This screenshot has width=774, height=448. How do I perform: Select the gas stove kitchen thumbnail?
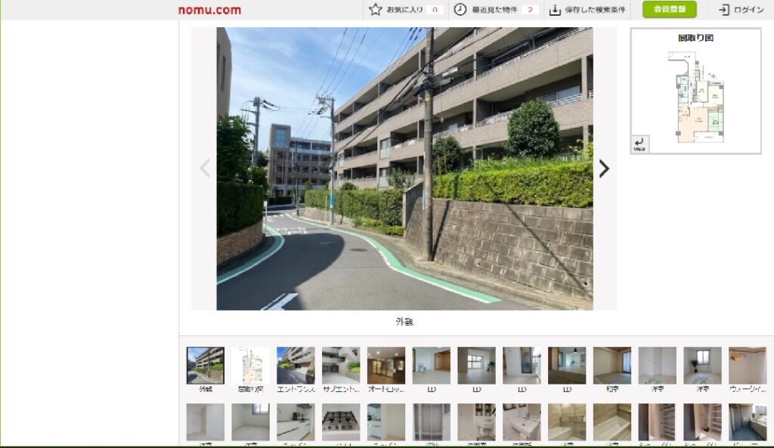point(341,422)
